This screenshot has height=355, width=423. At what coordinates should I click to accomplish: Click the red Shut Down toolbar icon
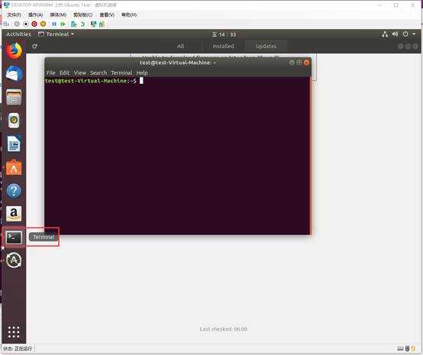pyautogui.click(x=34, y=24)
